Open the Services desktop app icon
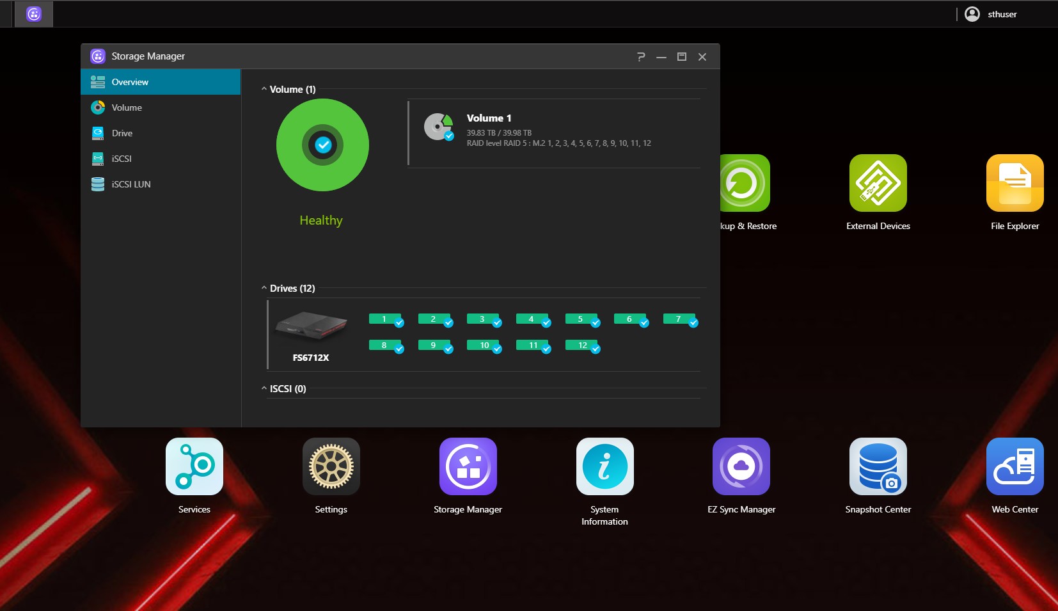This screenshot has width=1058, height=611. [x=194, y=466]
